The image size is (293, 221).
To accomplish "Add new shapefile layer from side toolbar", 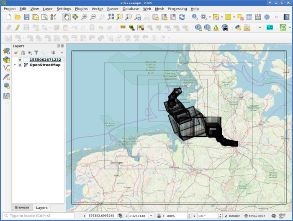I will [7, 68].
